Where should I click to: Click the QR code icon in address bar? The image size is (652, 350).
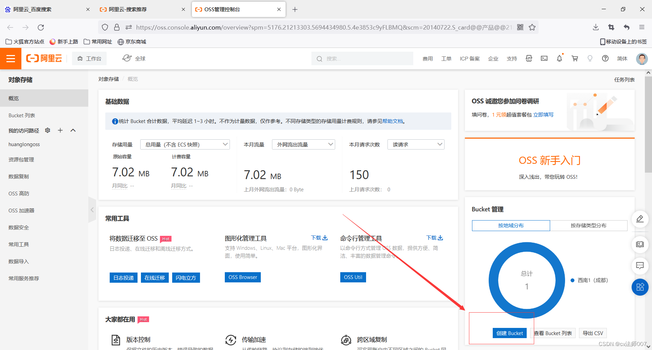pos(520,27)
